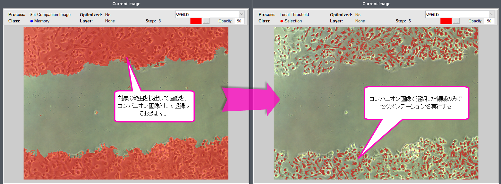
Task: Click red color swatch in left panel
Action: 196,21
